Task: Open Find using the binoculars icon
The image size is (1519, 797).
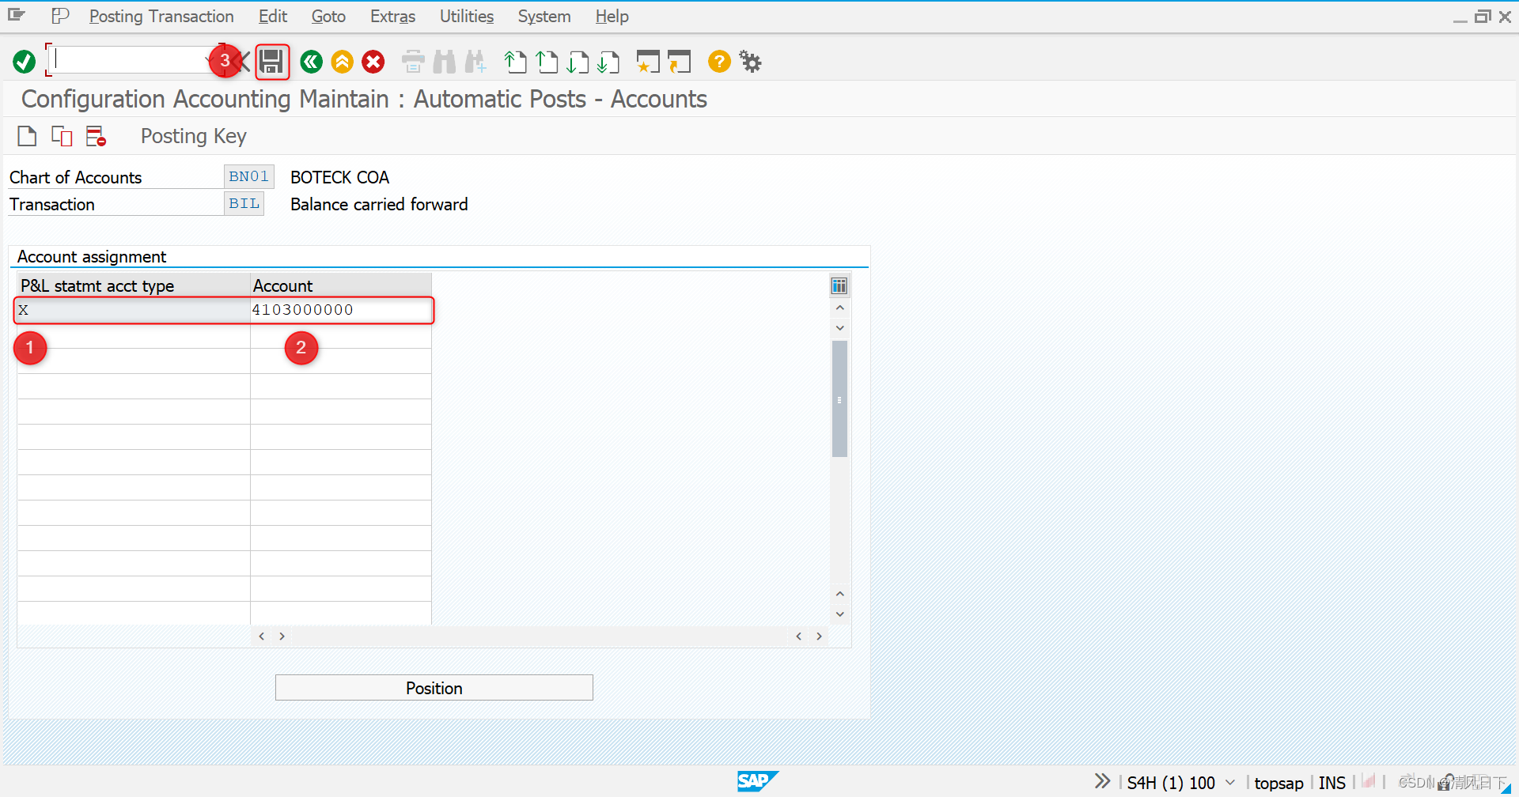Action: pos(445,62)
